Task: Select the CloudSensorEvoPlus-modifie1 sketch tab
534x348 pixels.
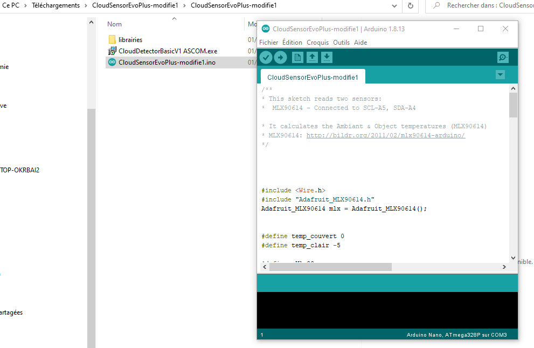Action: pos(313,77)
